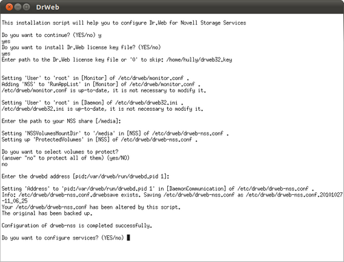Click 'The original has been backed up.' line
The image size is (344, 262).
point(47,213)
